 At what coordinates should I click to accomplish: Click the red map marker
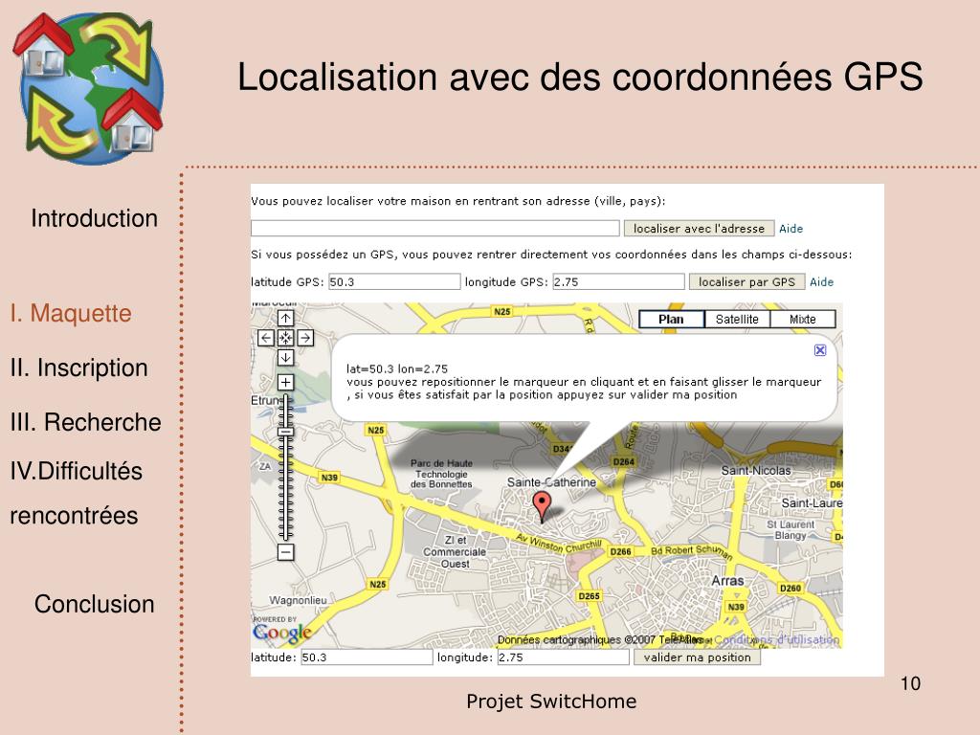(x=542, y=505)
